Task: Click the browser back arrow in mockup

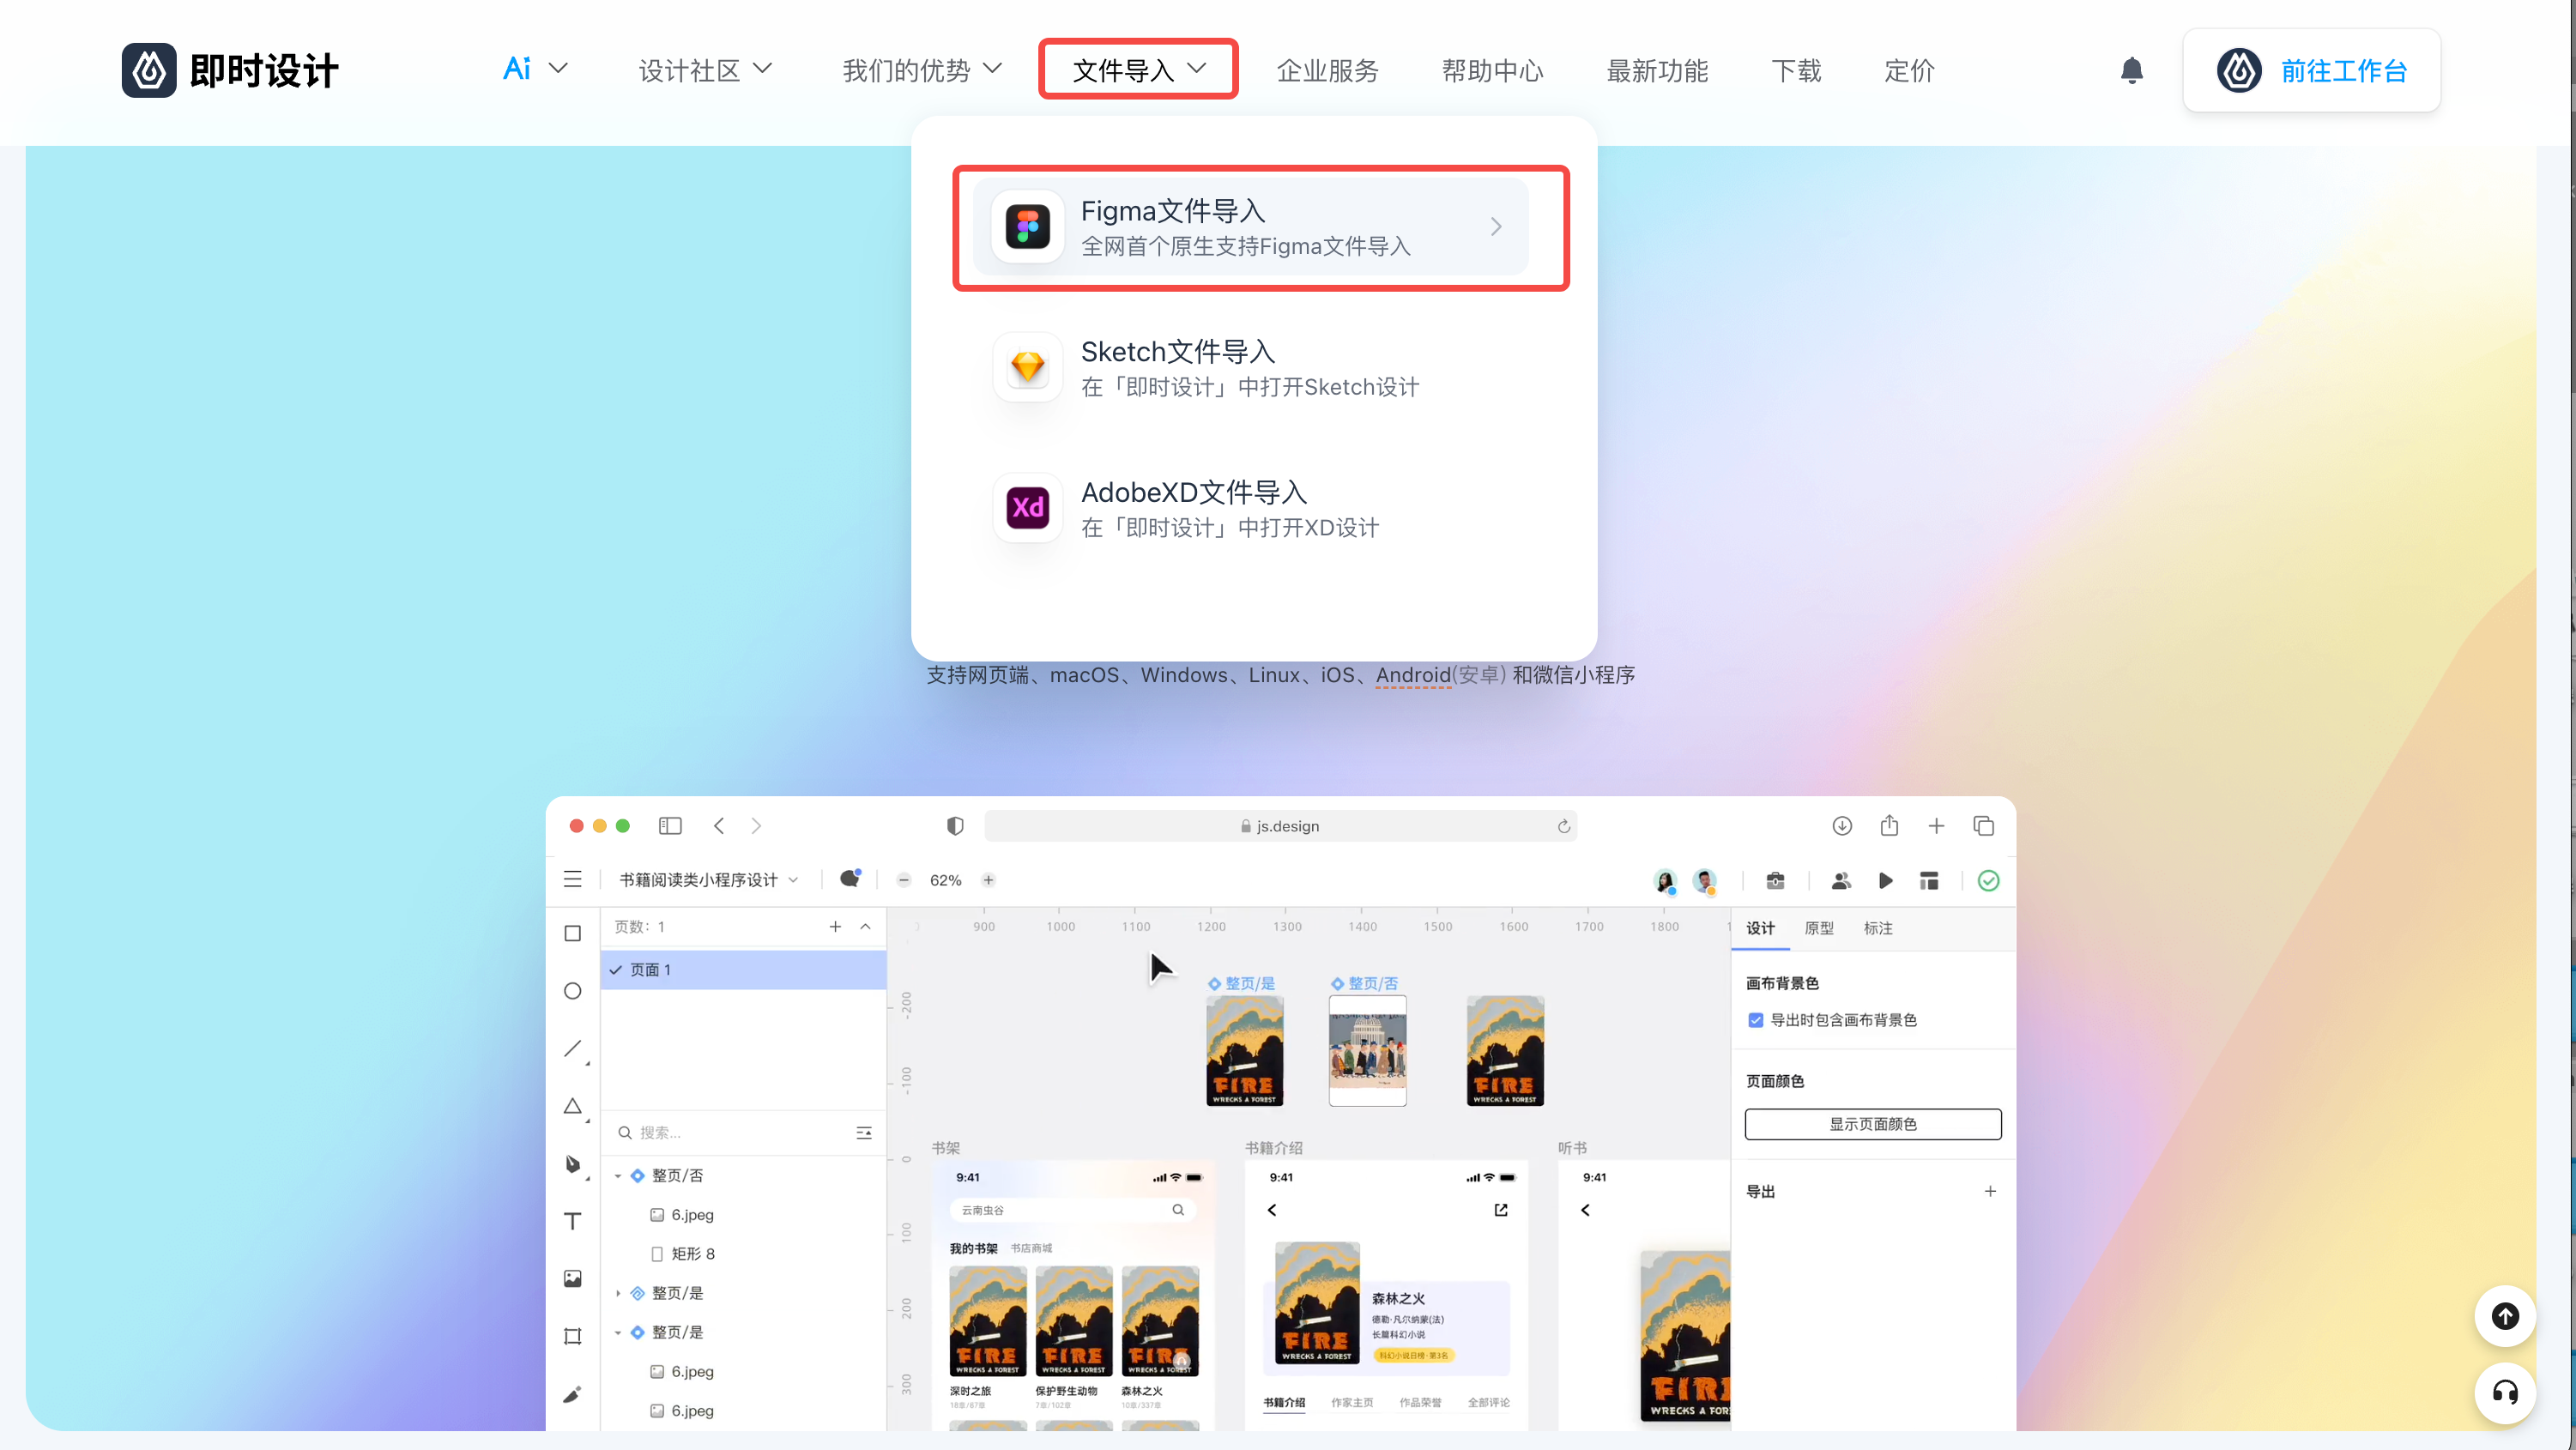Action: (719, 826)
